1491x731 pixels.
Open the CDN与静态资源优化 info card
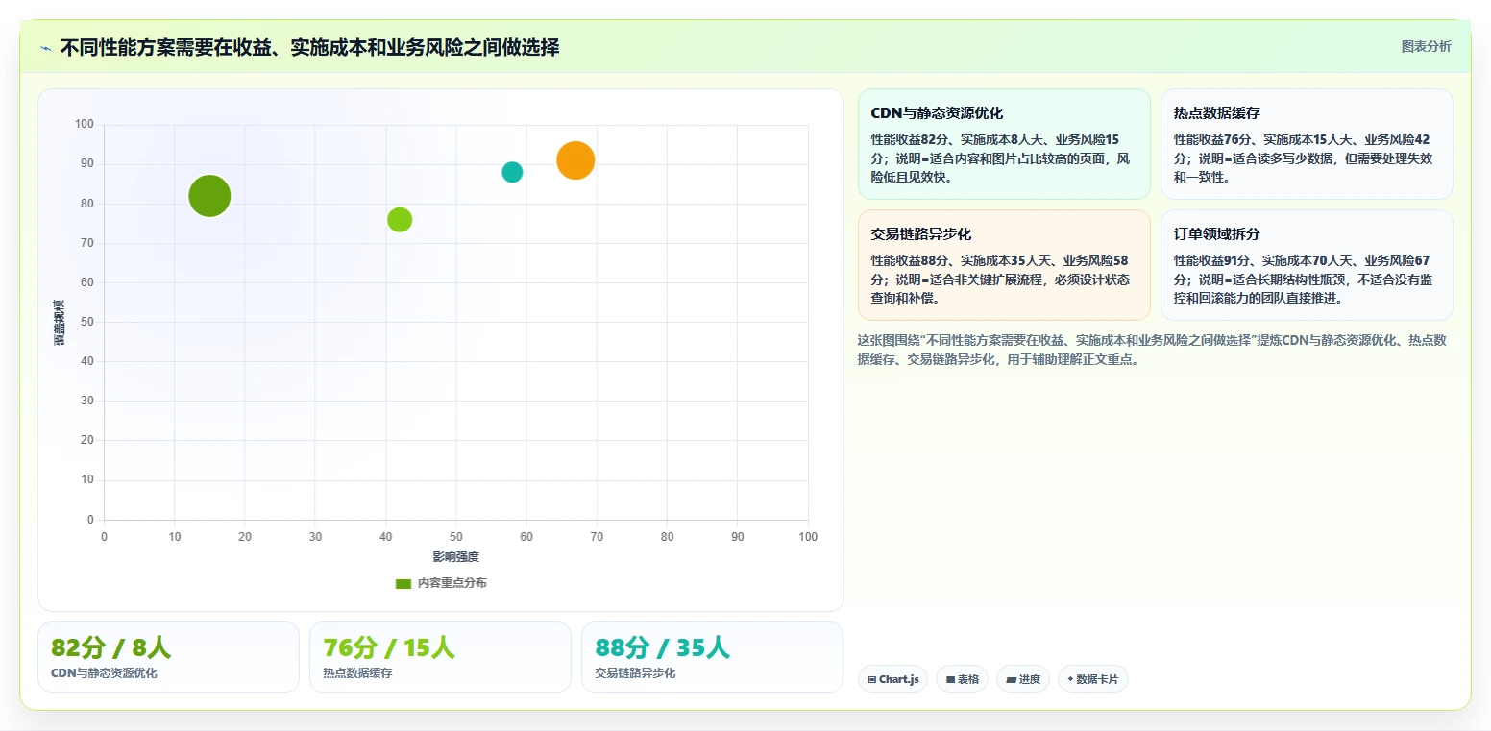click(1004, 144)
